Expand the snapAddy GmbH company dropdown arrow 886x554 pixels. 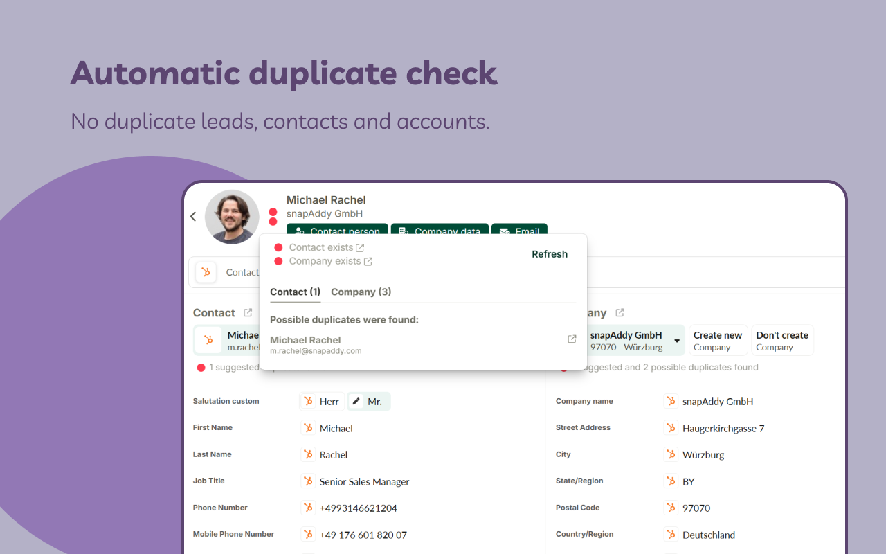[x=676, y=341]
